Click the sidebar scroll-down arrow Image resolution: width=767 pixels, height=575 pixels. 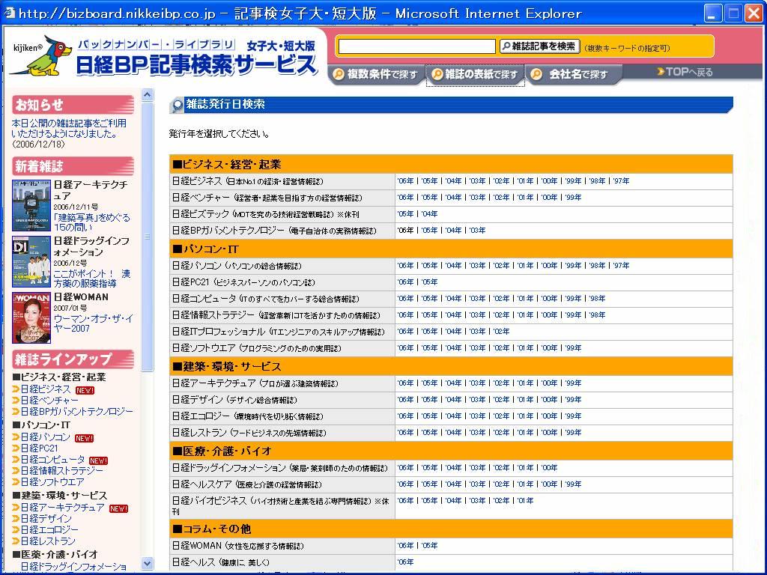coord(148,563)
